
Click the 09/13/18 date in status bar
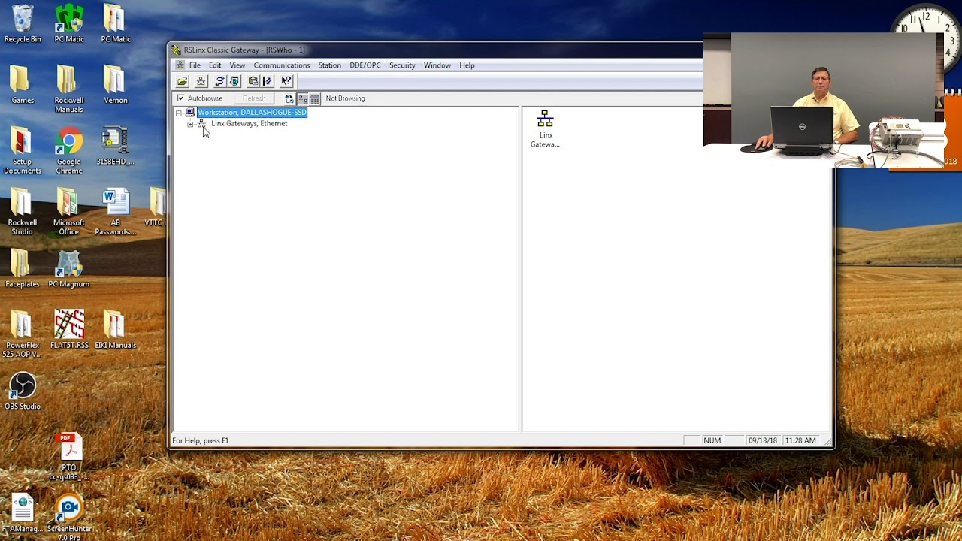tap(762, 440)
